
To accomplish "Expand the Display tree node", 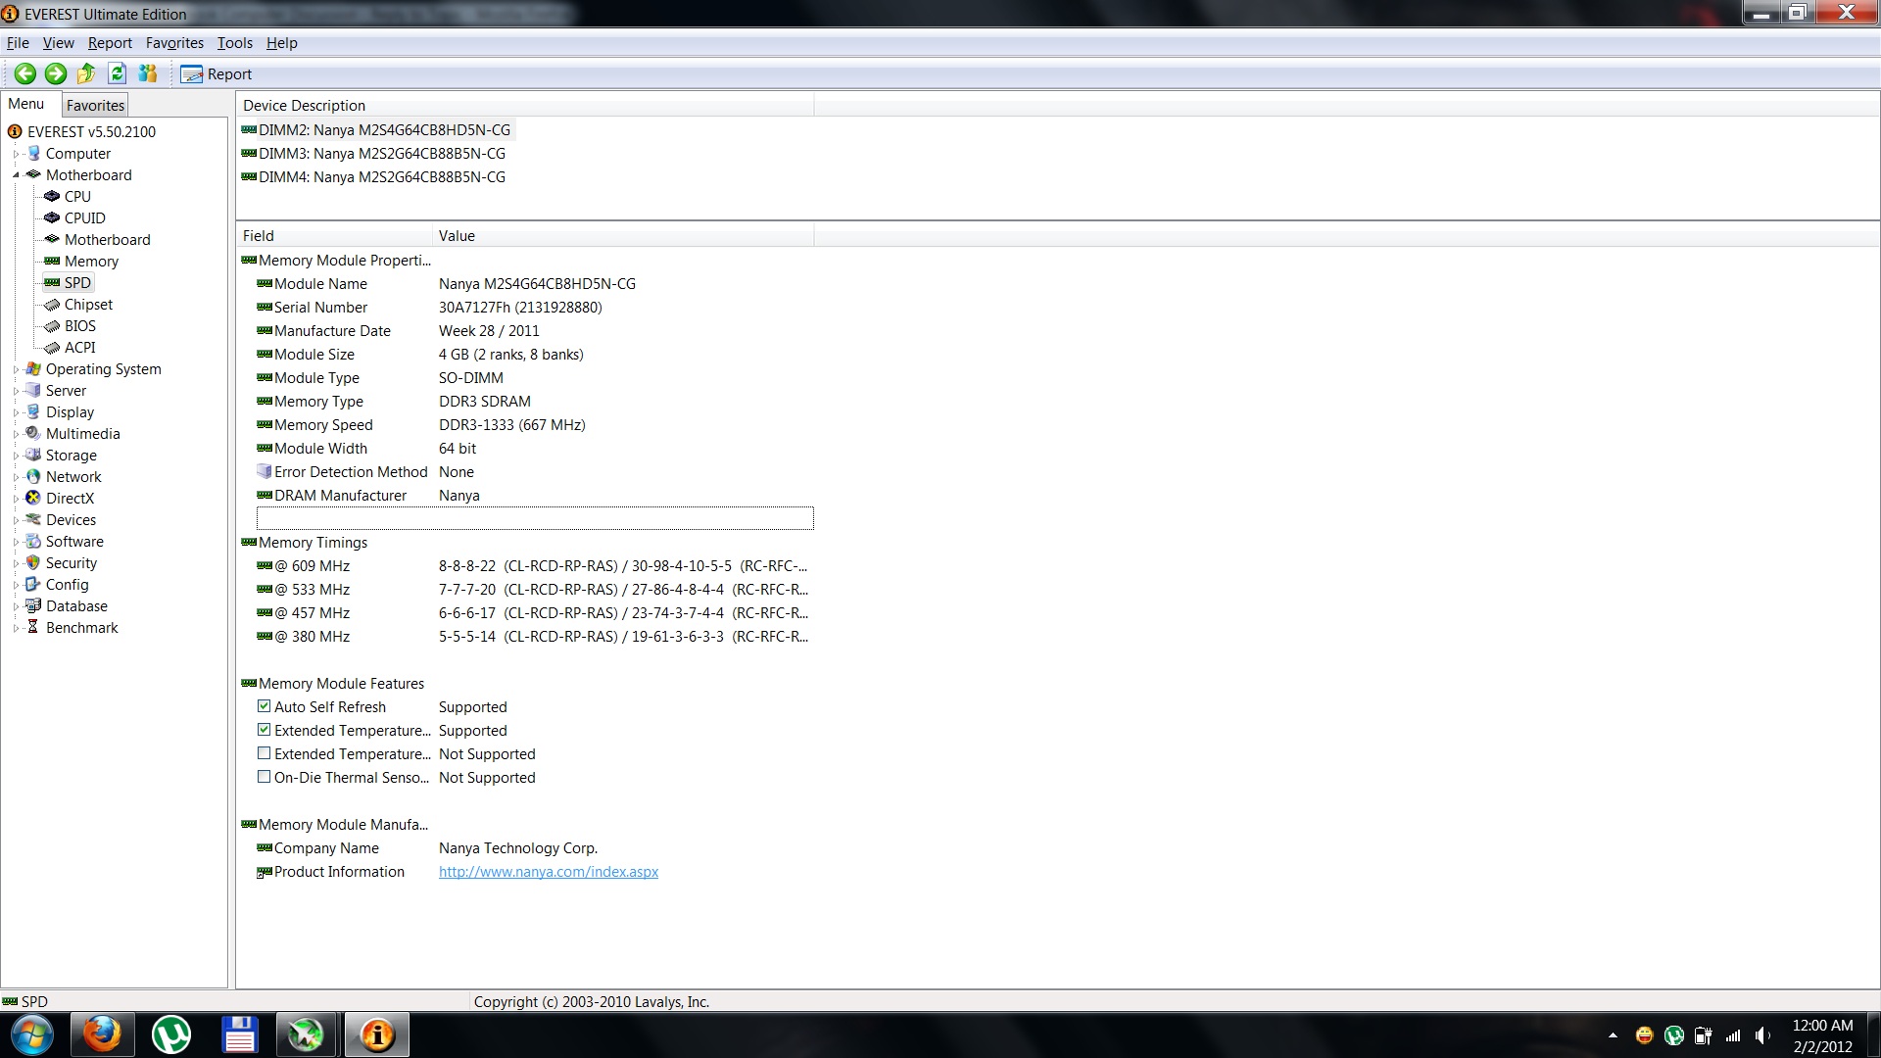I will pyautogui.click(x=16, y=412).
